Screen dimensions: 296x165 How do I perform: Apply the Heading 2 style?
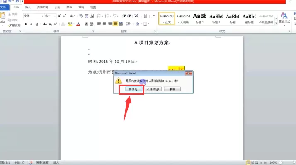(216, 19)
